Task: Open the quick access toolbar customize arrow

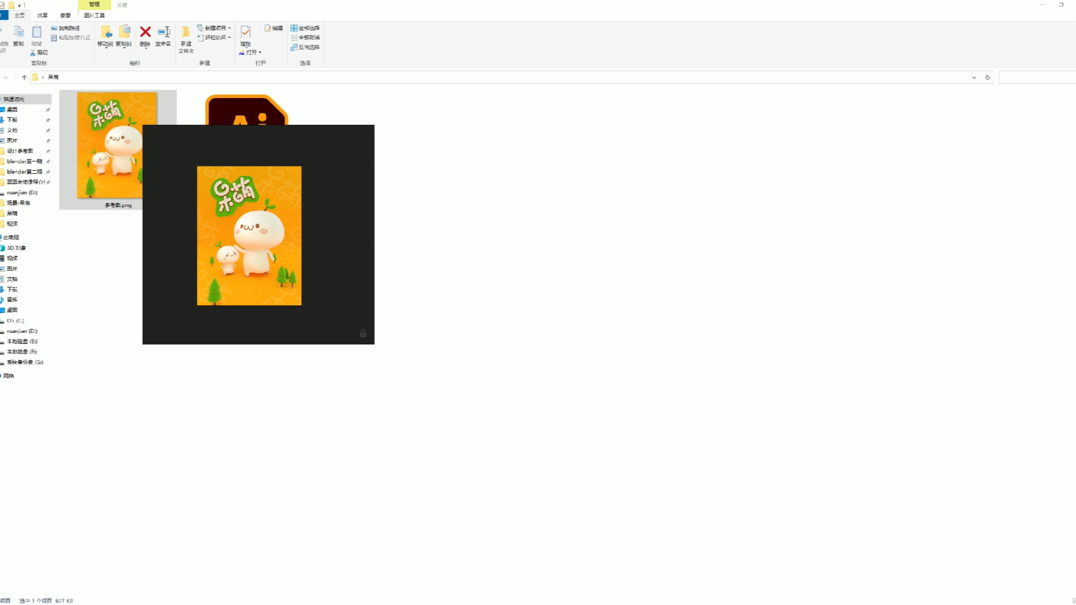Action: click(x=20, y=6)
